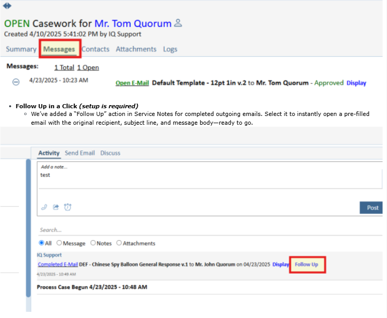
Task: Click the OPEN case status label
Action: tap(17, 23)
